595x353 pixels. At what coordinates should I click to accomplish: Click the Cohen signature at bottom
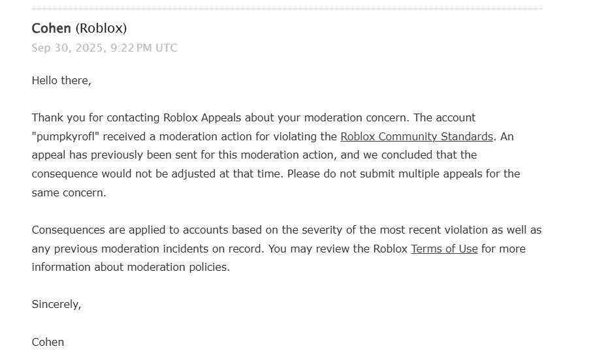point(48,342)
